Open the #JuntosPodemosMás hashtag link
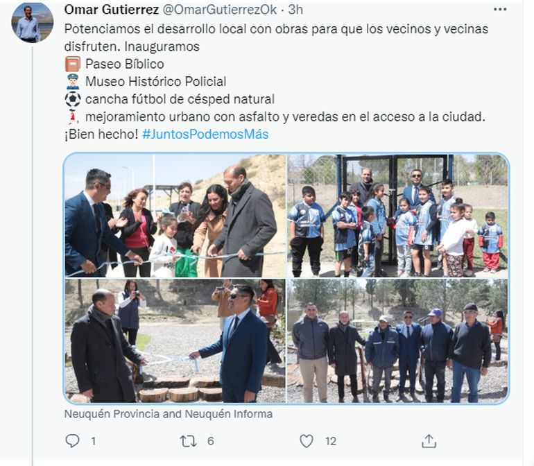The image size is (534, 466). [205, 135]
